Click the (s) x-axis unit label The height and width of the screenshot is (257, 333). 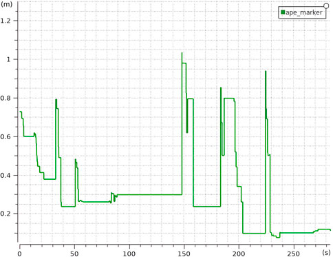click(x=327, y=252)
